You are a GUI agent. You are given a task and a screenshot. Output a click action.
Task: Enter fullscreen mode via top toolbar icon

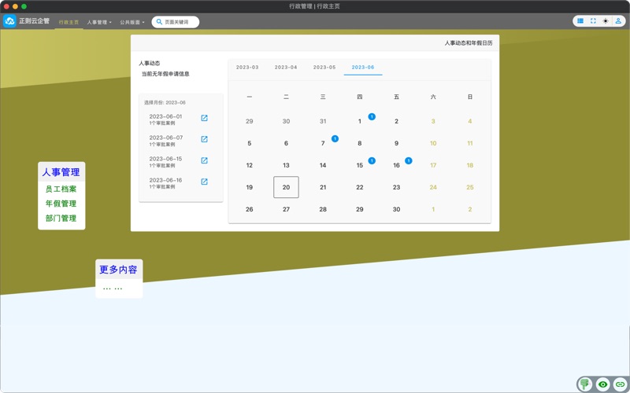(x=593, y=21)
